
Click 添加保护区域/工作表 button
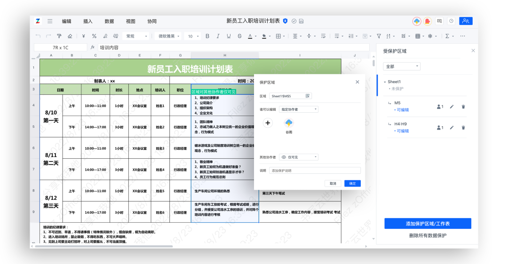coord(428,224)
